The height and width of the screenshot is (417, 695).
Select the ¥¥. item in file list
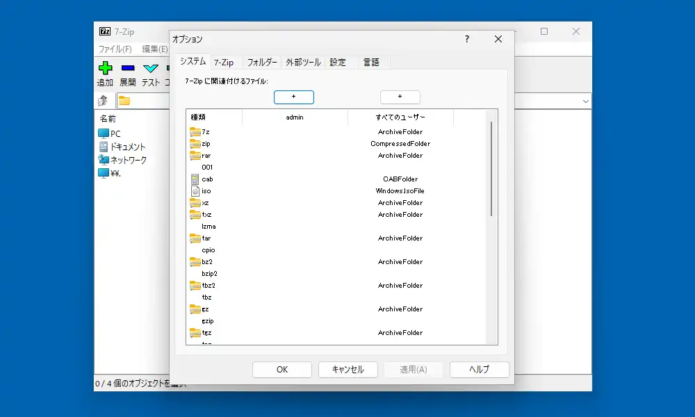[110, 173]
